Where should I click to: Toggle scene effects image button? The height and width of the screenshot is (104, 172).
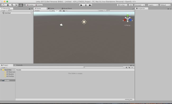click(64, 11)
